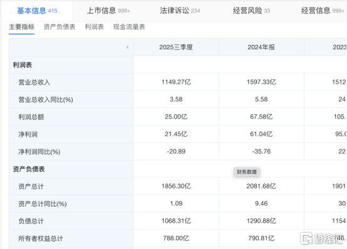Click the 3.58 revenue growth cell
The height and width of the screenshot is (249, 347).
[x=176, y=99]
